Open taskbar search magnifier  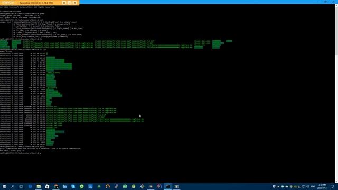pos(13,186)
